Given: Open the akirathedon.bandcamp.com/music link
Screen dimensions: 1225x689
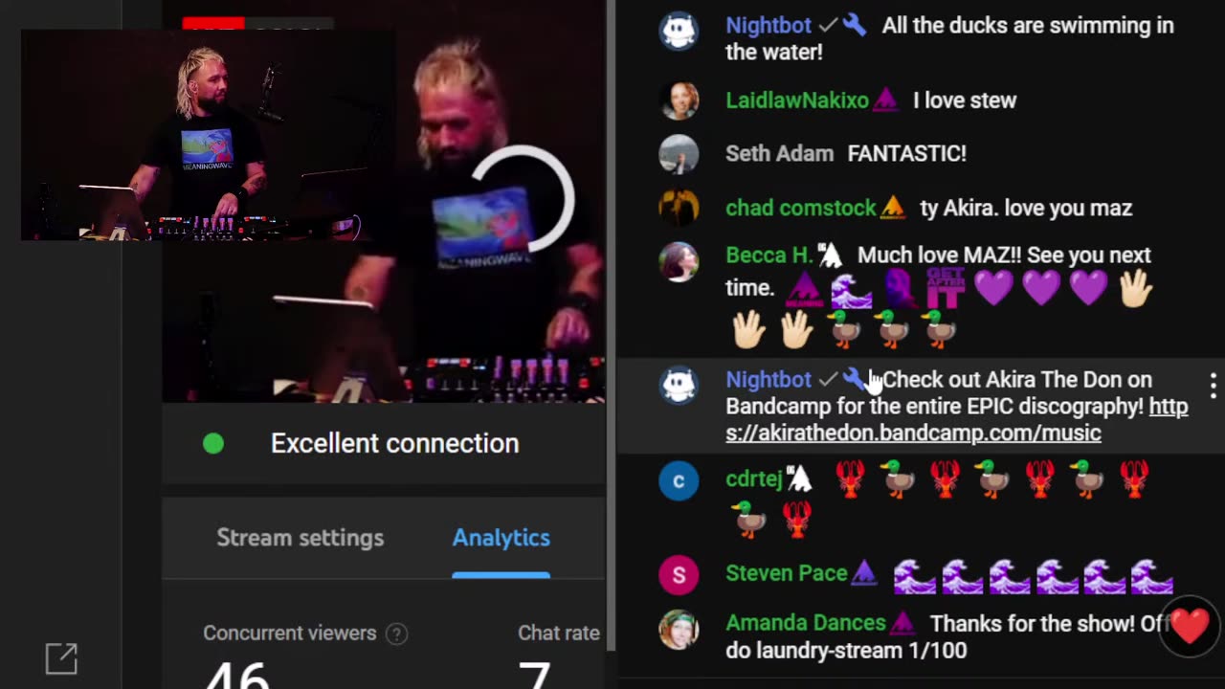Looking at the screenshot, I should click(x=957, y=420).
